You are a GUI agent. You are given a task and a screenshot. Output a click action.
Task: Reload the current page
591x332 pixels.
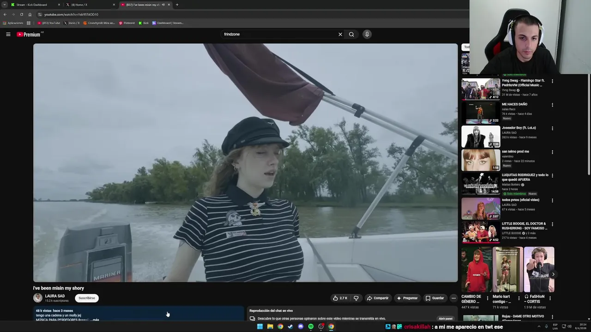pos(21,14)
